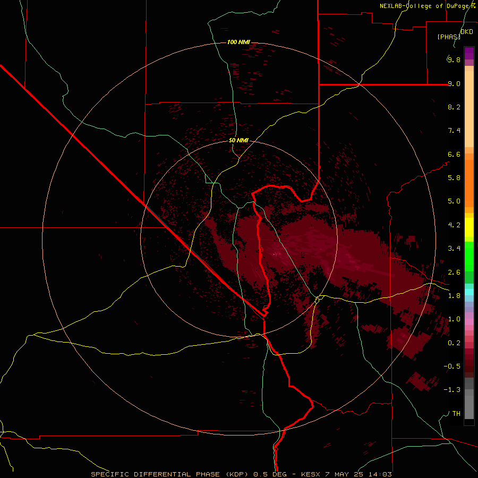Click the 2.6 value on the color scale

(454, 272)
